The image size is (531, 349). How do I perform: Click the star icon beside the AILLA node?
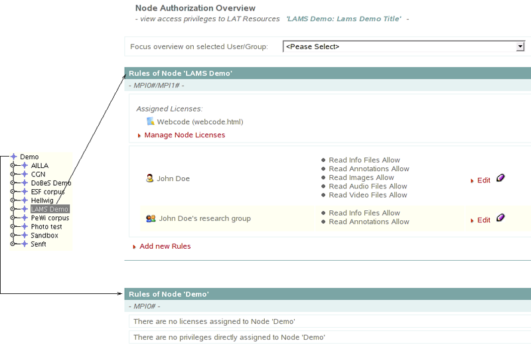click(x=25, y=166)
